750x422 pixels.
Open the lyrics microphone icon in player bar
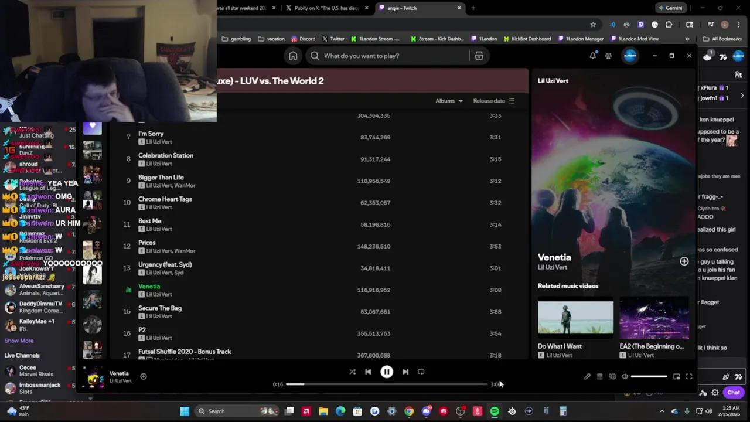[x=587, y=377]
